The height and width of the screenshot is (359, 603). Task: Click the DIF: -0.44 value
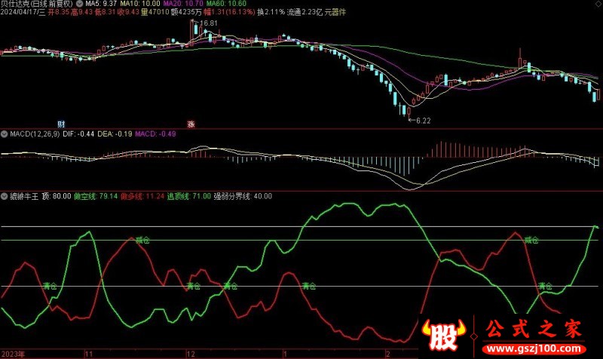[78, 134]
